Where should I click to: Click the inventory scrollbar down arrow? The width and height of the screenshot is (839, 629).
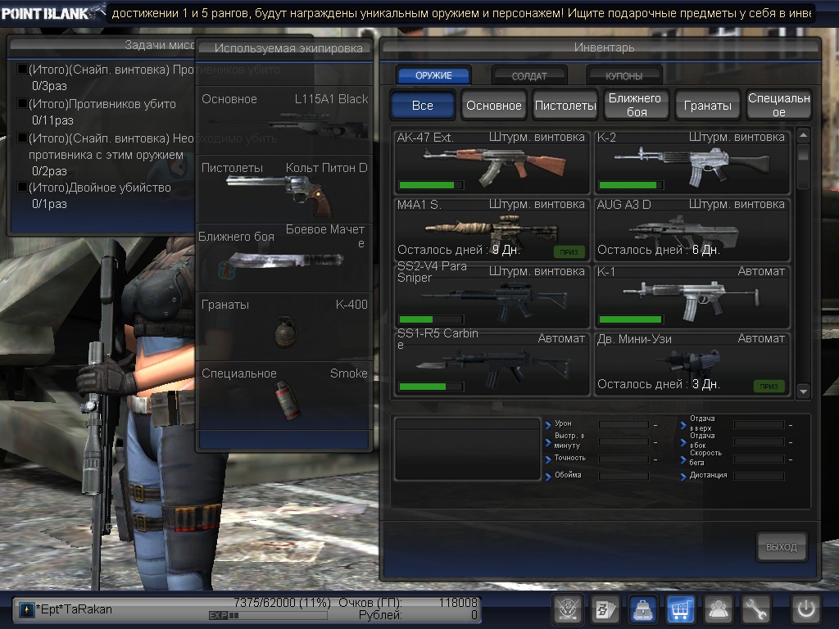pos(803,391)
